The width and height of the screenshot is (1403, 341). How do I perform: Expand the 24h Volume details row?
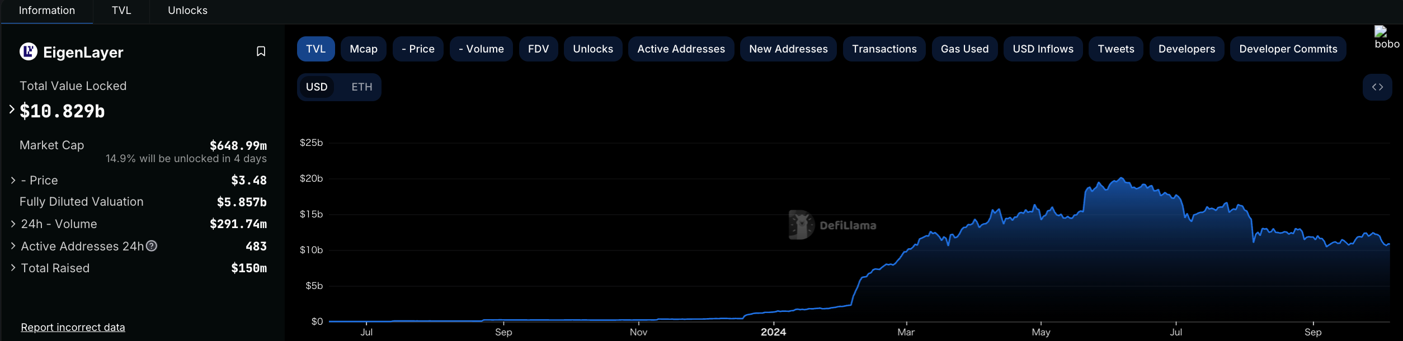(x=13, y=224)
